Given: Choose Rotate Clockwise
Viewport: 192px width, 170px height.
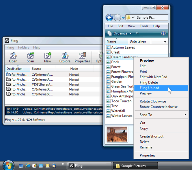Looking at the screenshot, I should 161,101.
